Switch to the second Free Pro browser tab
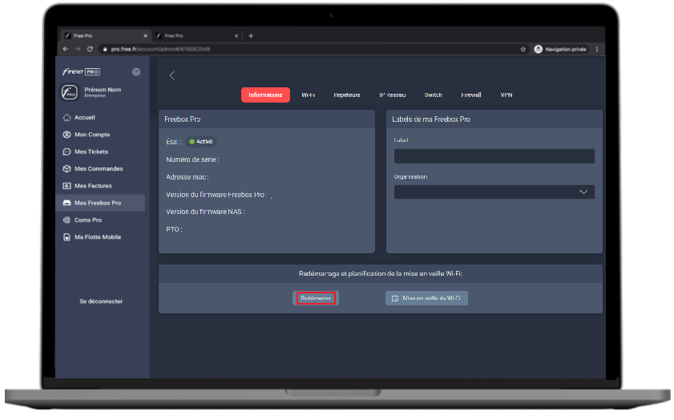Image resolution: width=674 pixels, height=420 pixels. pos(196,36)
